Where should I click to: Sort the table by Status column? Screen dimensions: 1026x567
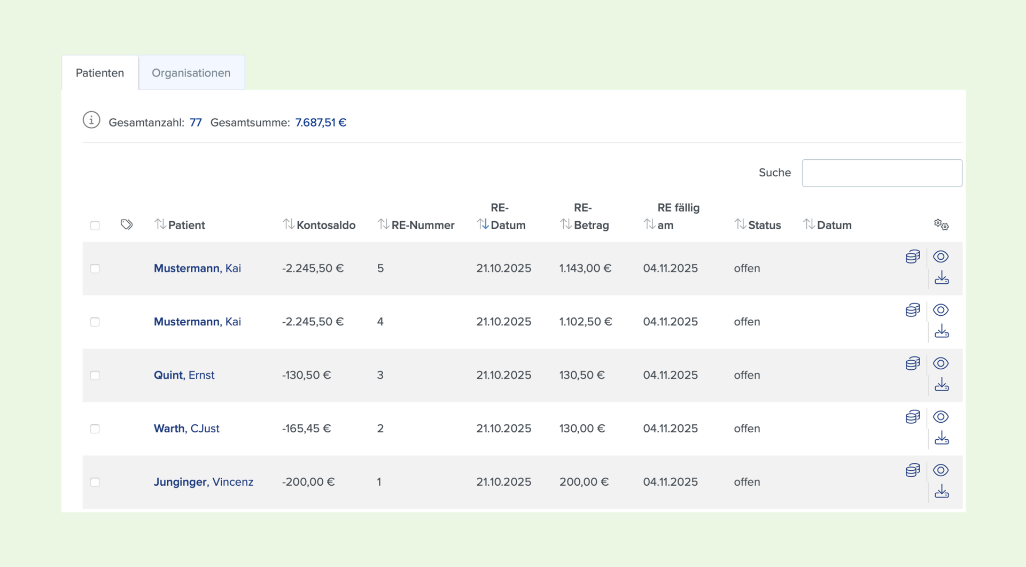tap(758, 225)
